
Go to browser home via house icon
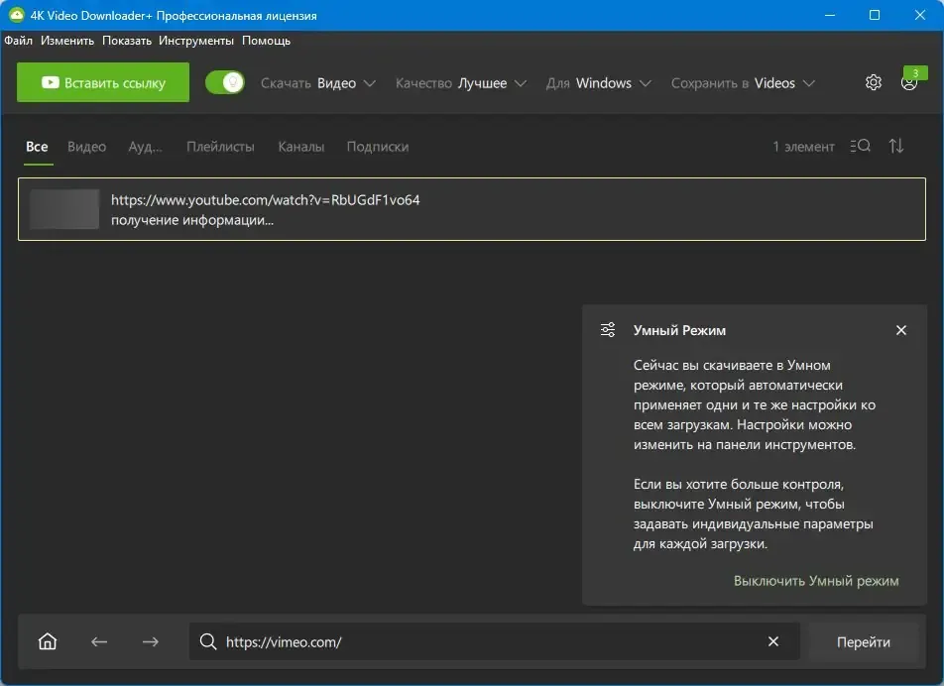(48, 641)
